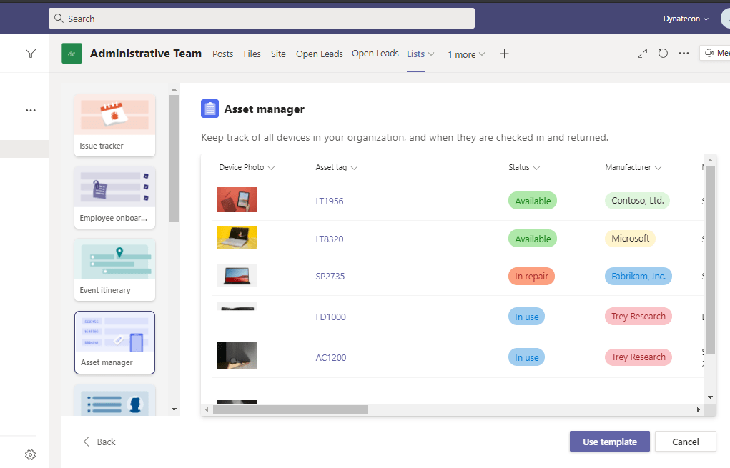The image size is (730, 468).
Task: Open the settings gear icon
Action: pyautogui.click(x=30, y=454)
